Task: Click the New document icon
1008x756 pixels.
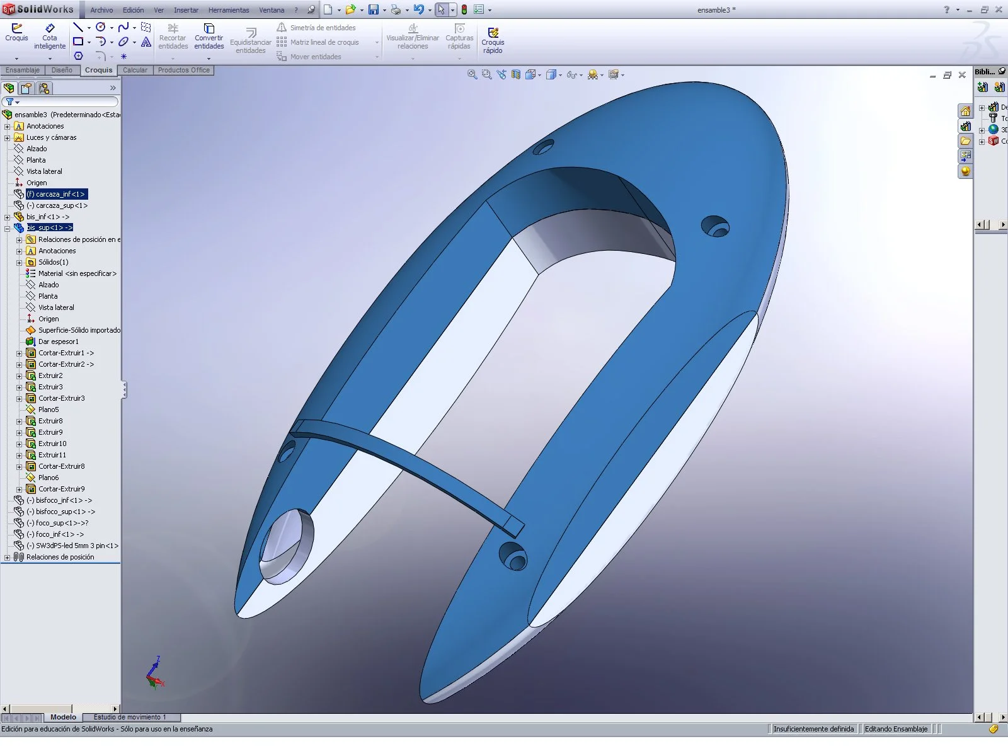Action: (328, 9)
